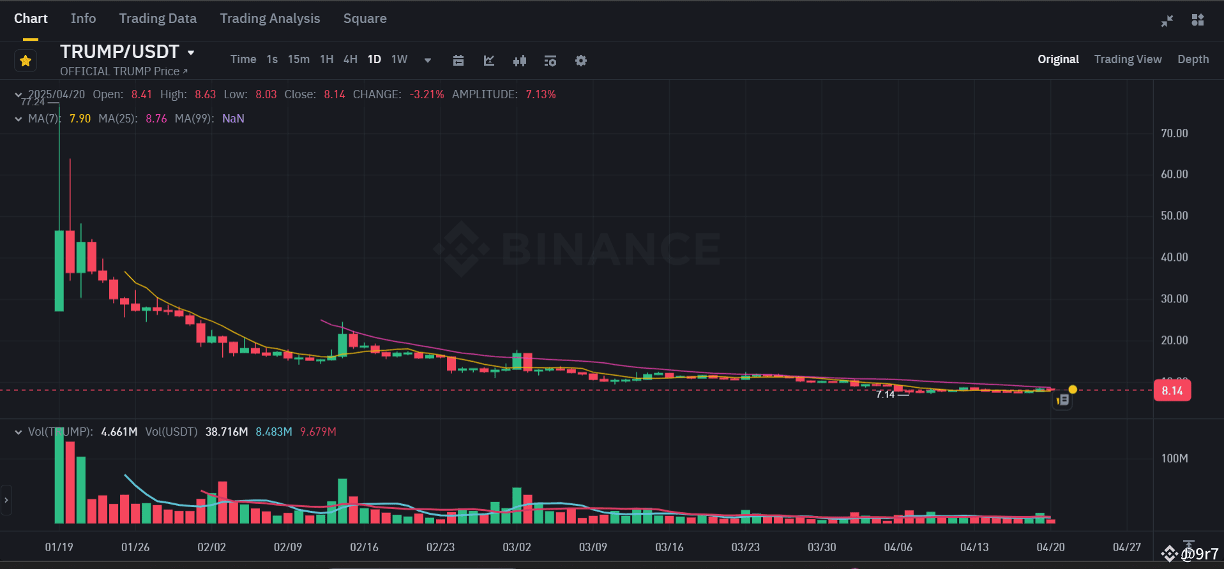The image size is (1224, 569).
Task: Click the calendar date range icon
Action: click(458, 60)
